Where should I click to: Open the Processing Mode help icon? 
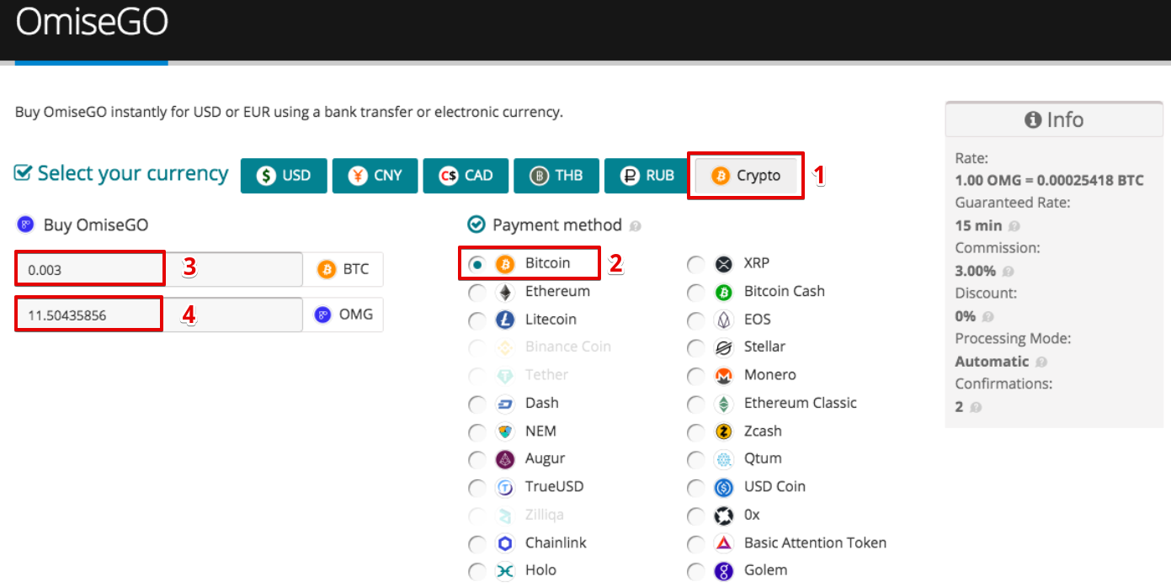(1041, 362)
